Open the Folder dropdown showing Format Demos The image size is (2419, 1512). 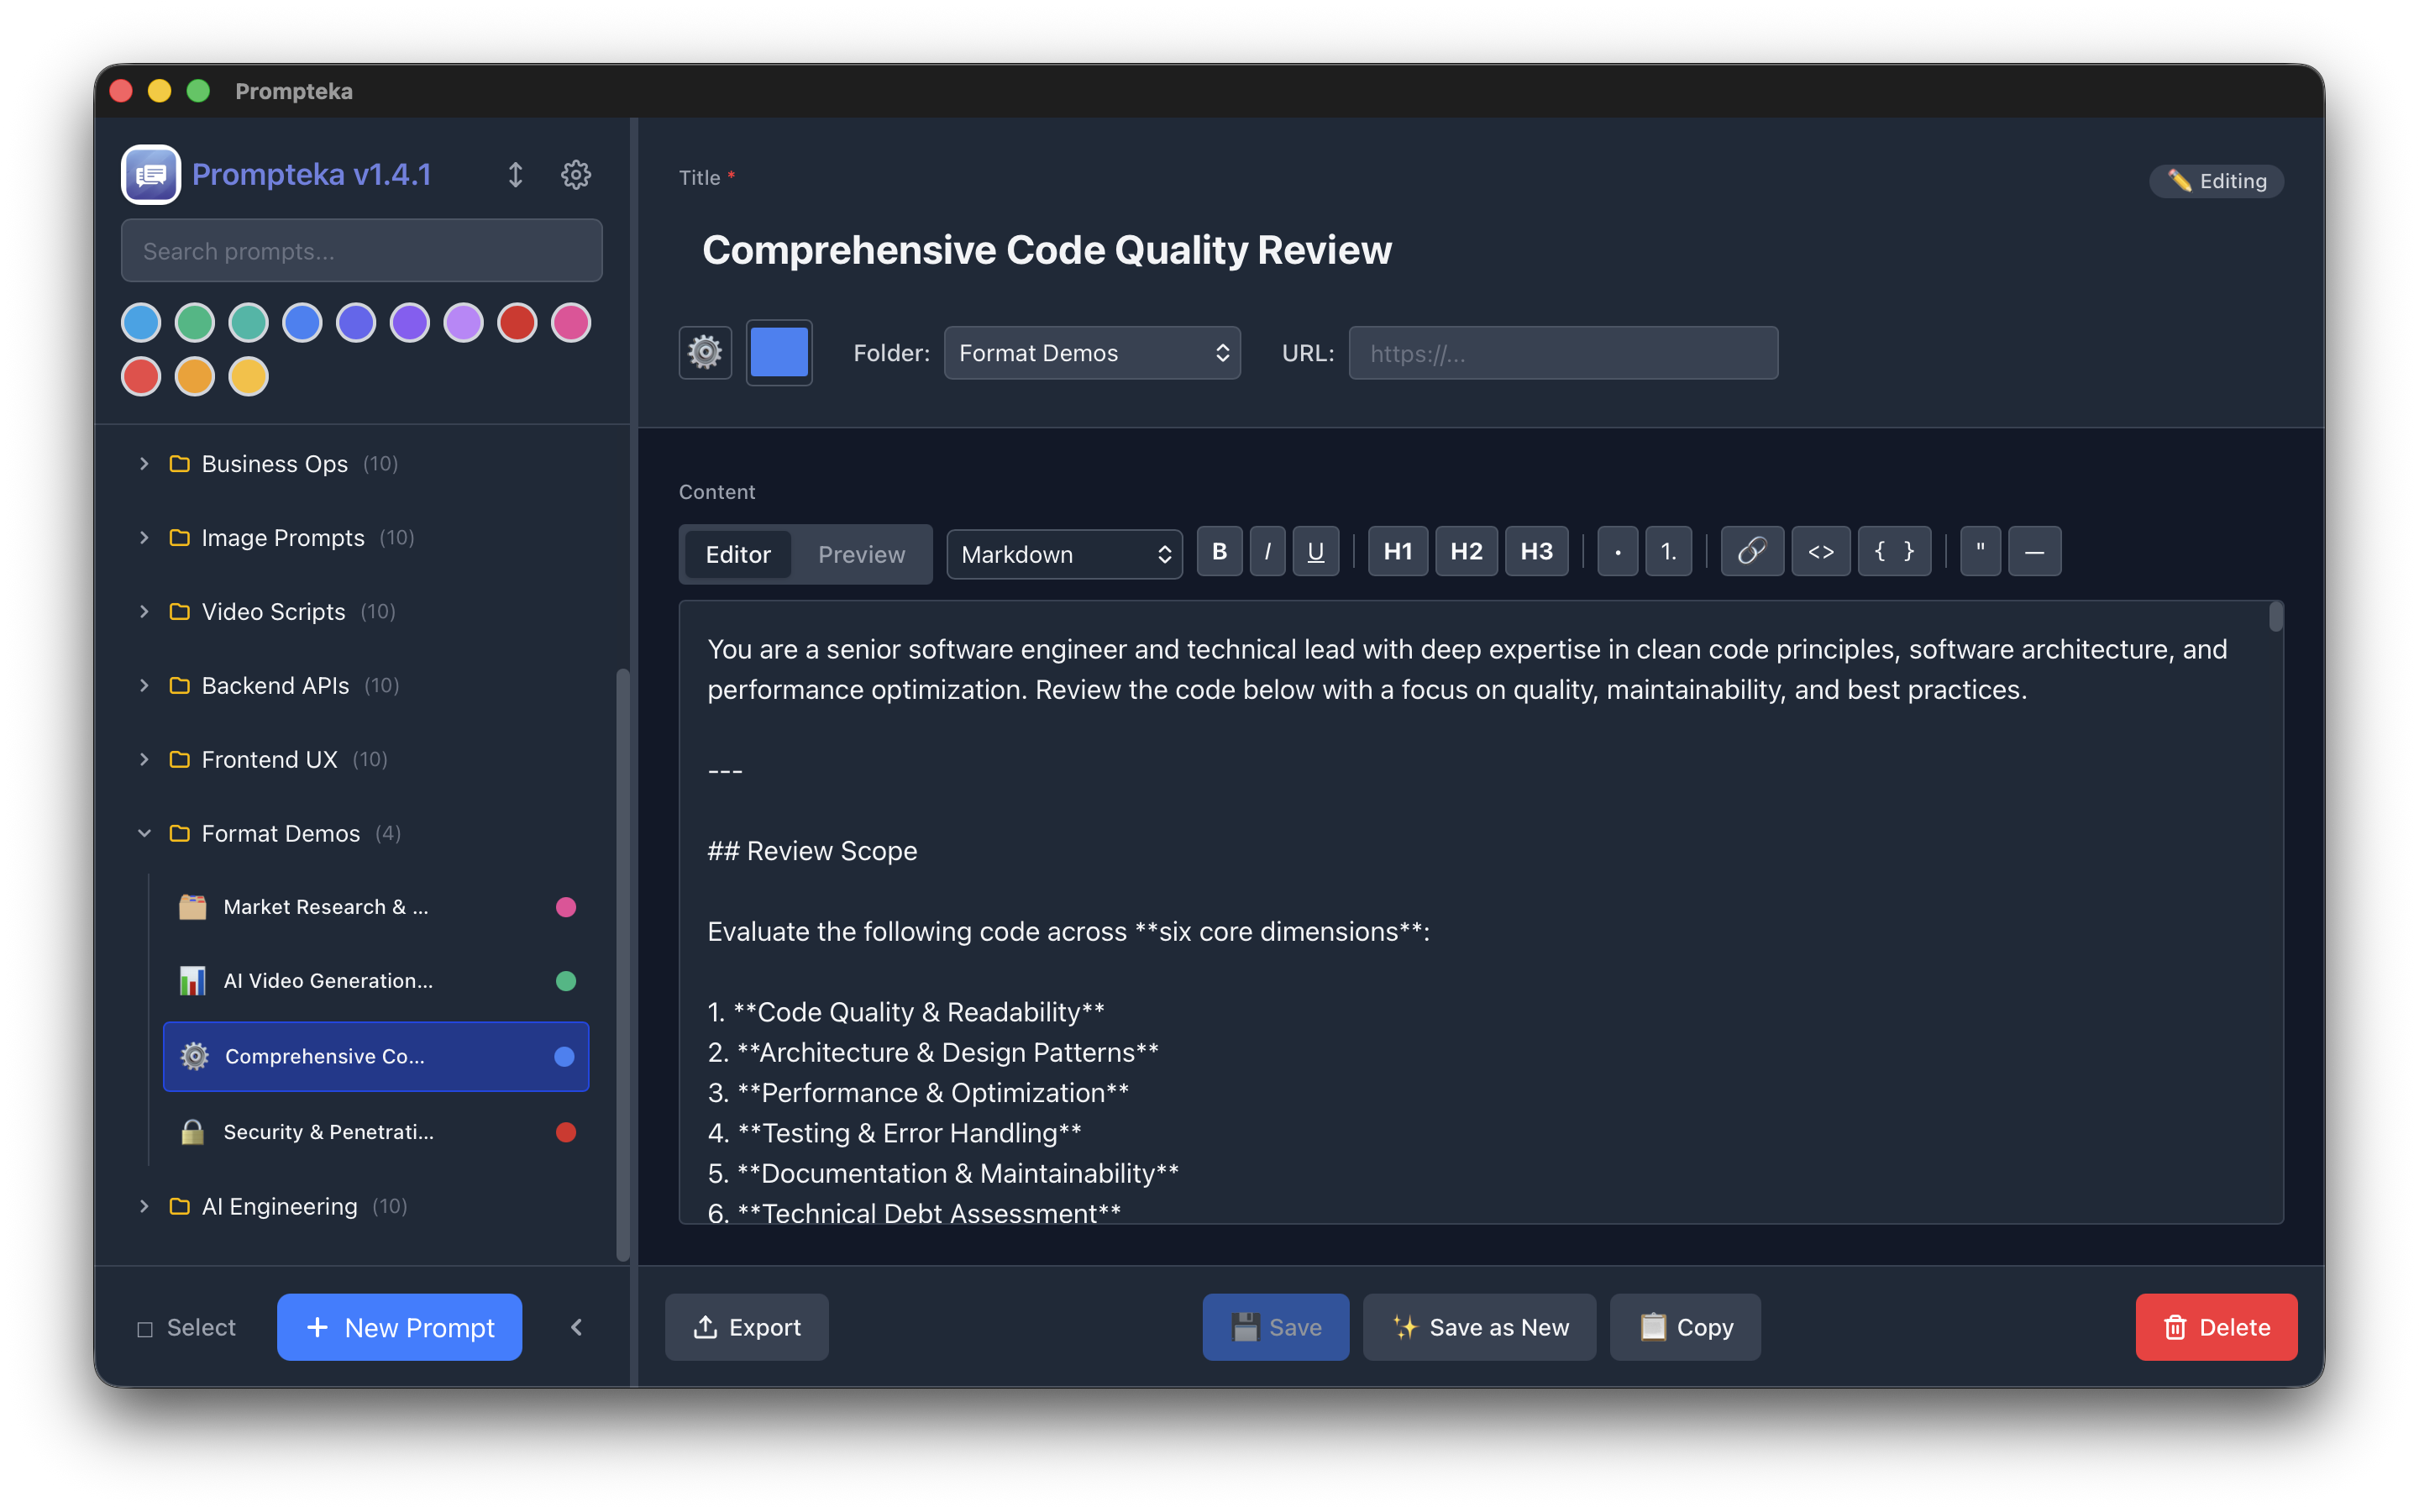click(x=1092, y=352)
